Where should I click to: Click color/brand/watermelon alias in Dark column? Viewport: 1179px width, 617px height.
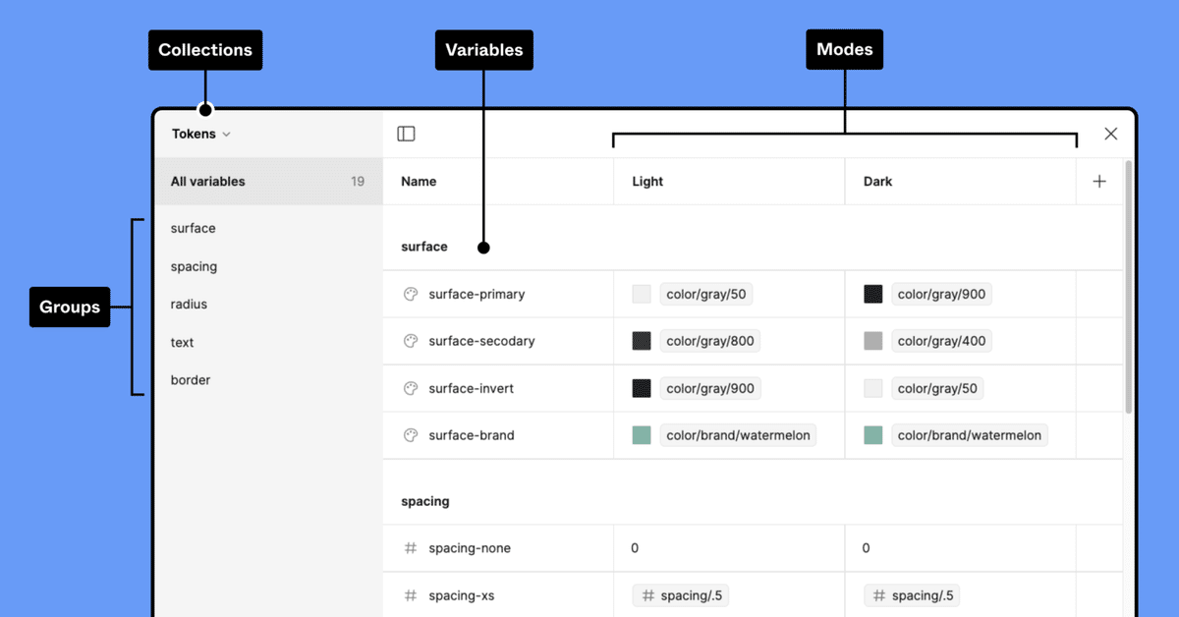point(970,435)
